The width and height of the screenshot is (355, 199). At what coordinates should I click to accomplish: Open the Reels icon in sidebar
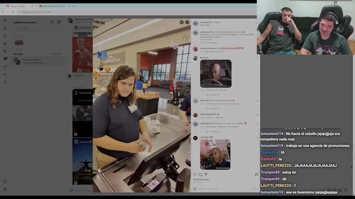pos(5,51)
